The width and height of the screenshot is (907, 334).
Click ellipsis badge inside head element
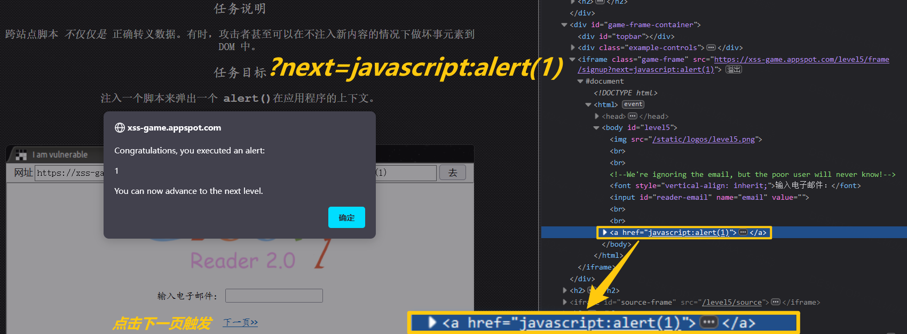633,116
